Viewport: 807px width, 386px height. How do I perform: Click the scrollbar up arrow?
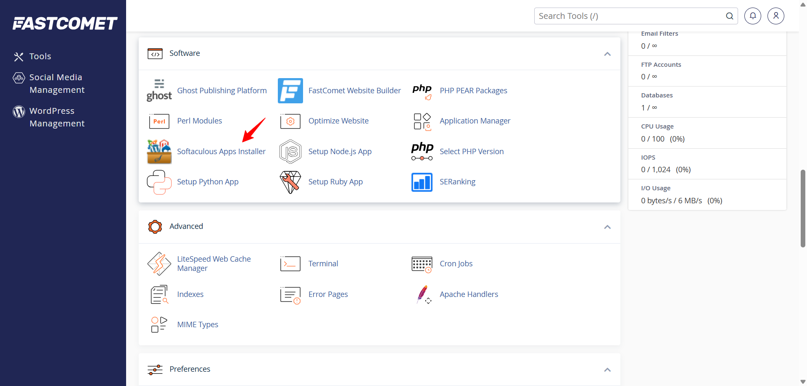(x=803, y=4)
